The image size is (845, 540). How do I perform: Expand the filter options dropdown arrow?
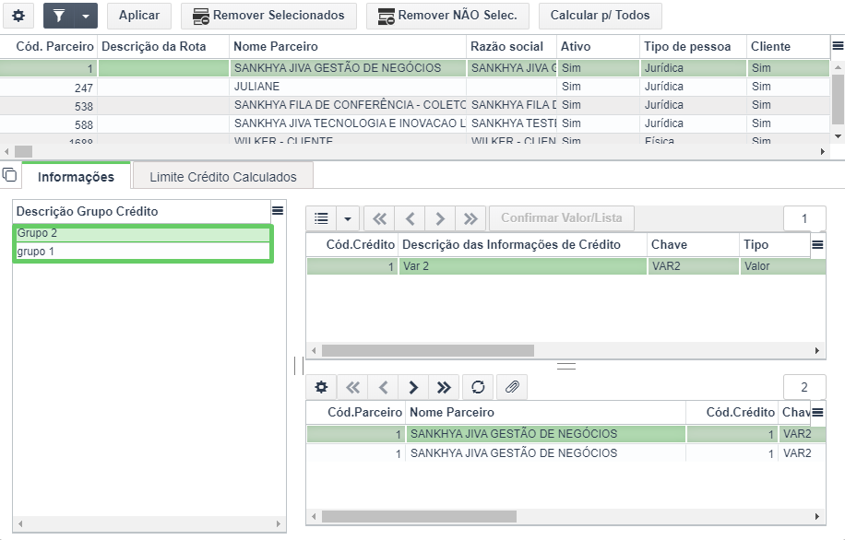tap(86, 16)
